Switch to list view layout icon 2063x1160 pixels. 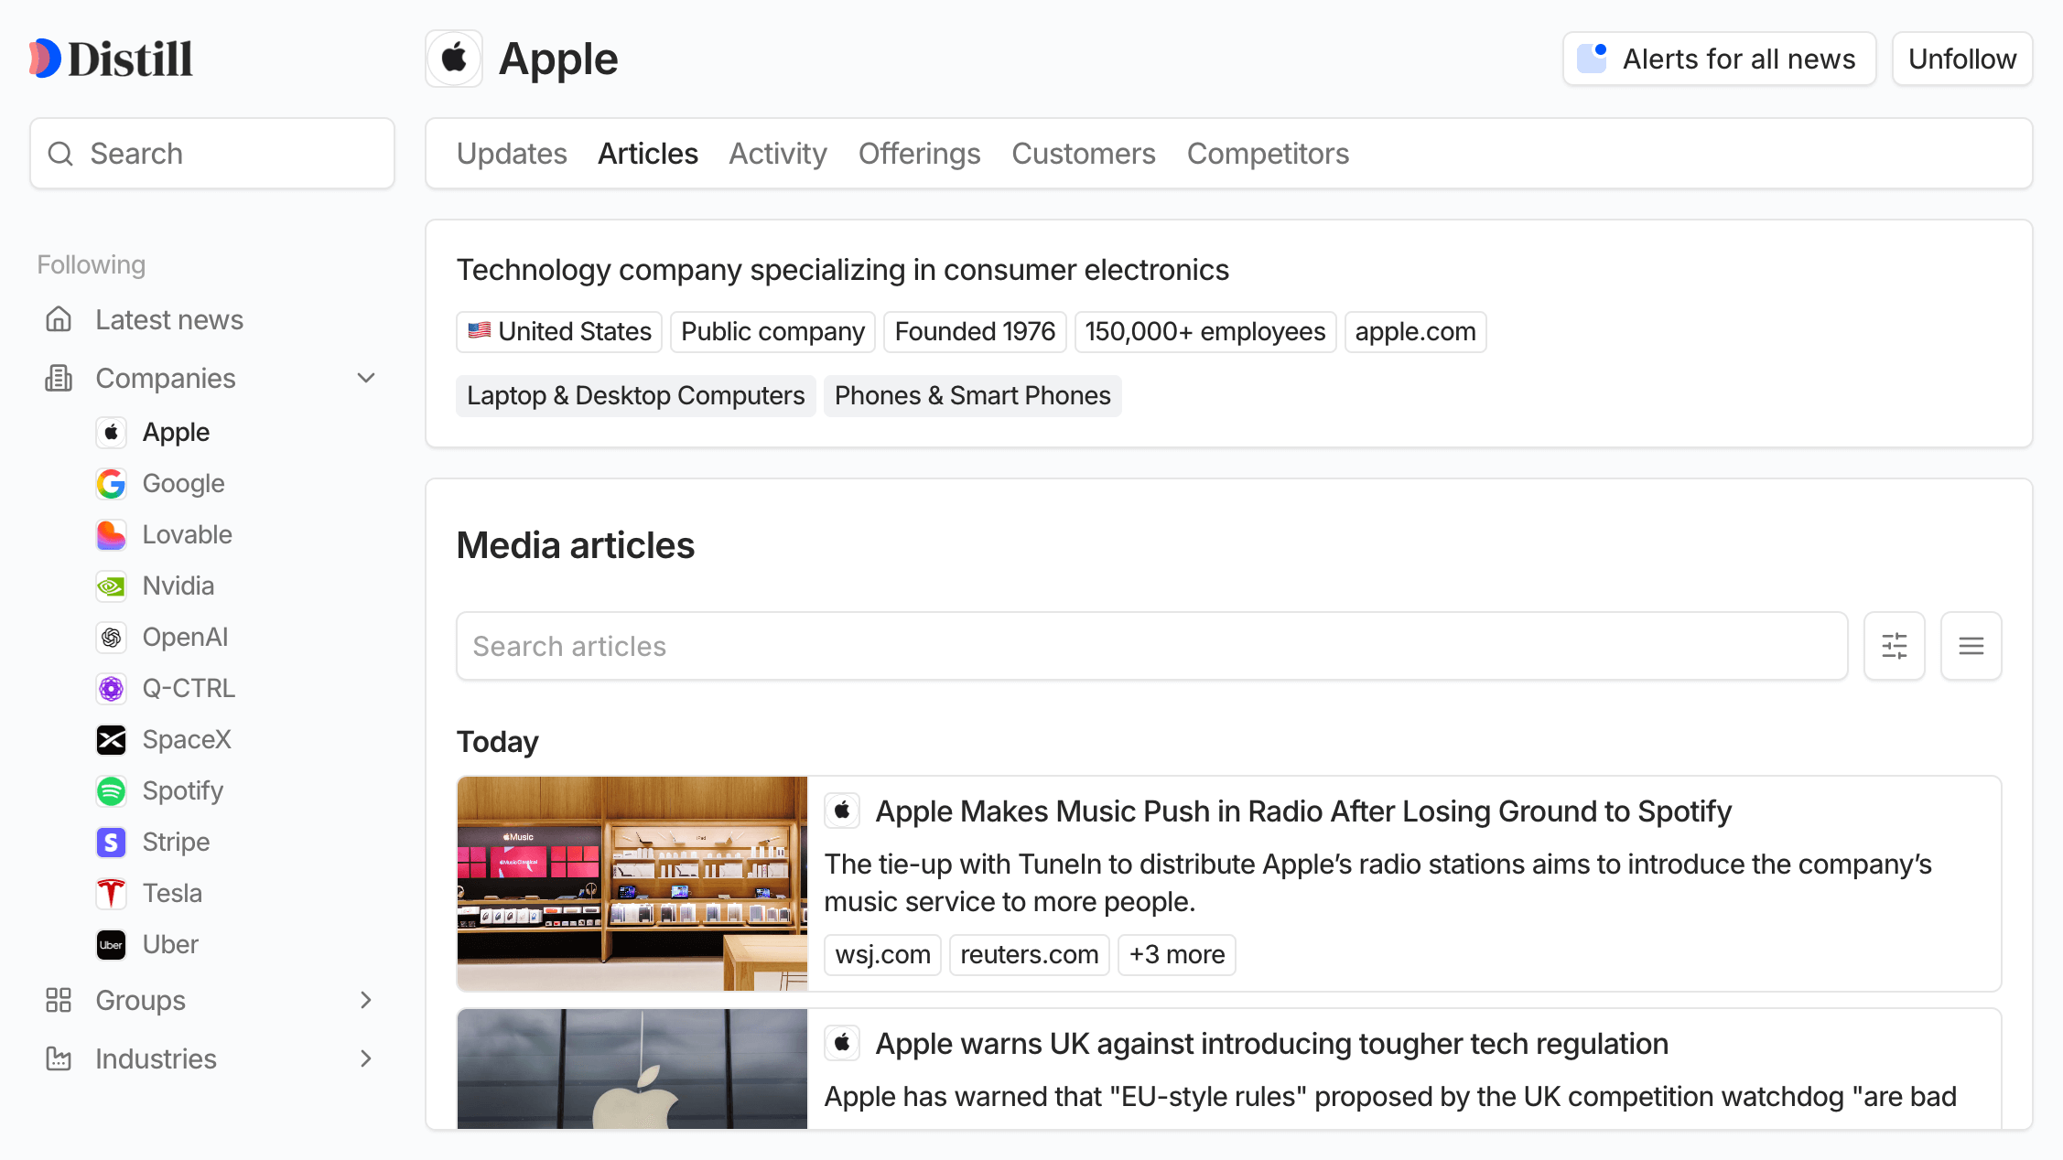coord(1971,646)
